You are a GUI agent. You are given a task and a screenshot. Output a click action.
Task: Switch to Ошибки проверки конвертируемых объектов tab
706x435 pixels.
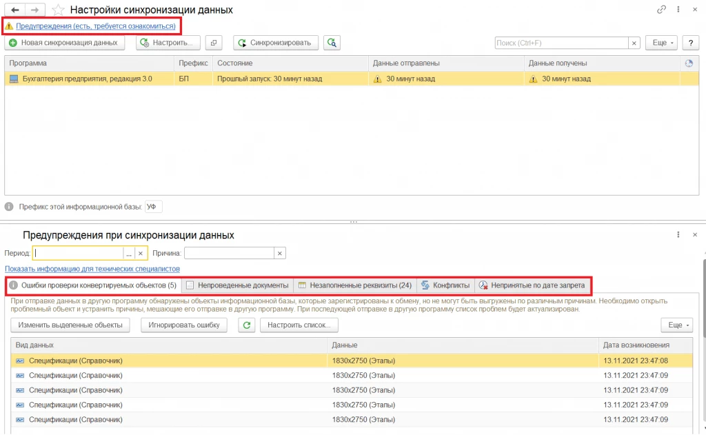click(94, 285)
